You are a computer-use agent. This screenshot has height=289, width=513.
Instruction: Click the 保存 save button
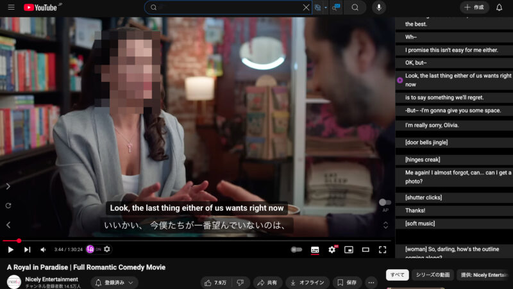click(x=347, y=283)
